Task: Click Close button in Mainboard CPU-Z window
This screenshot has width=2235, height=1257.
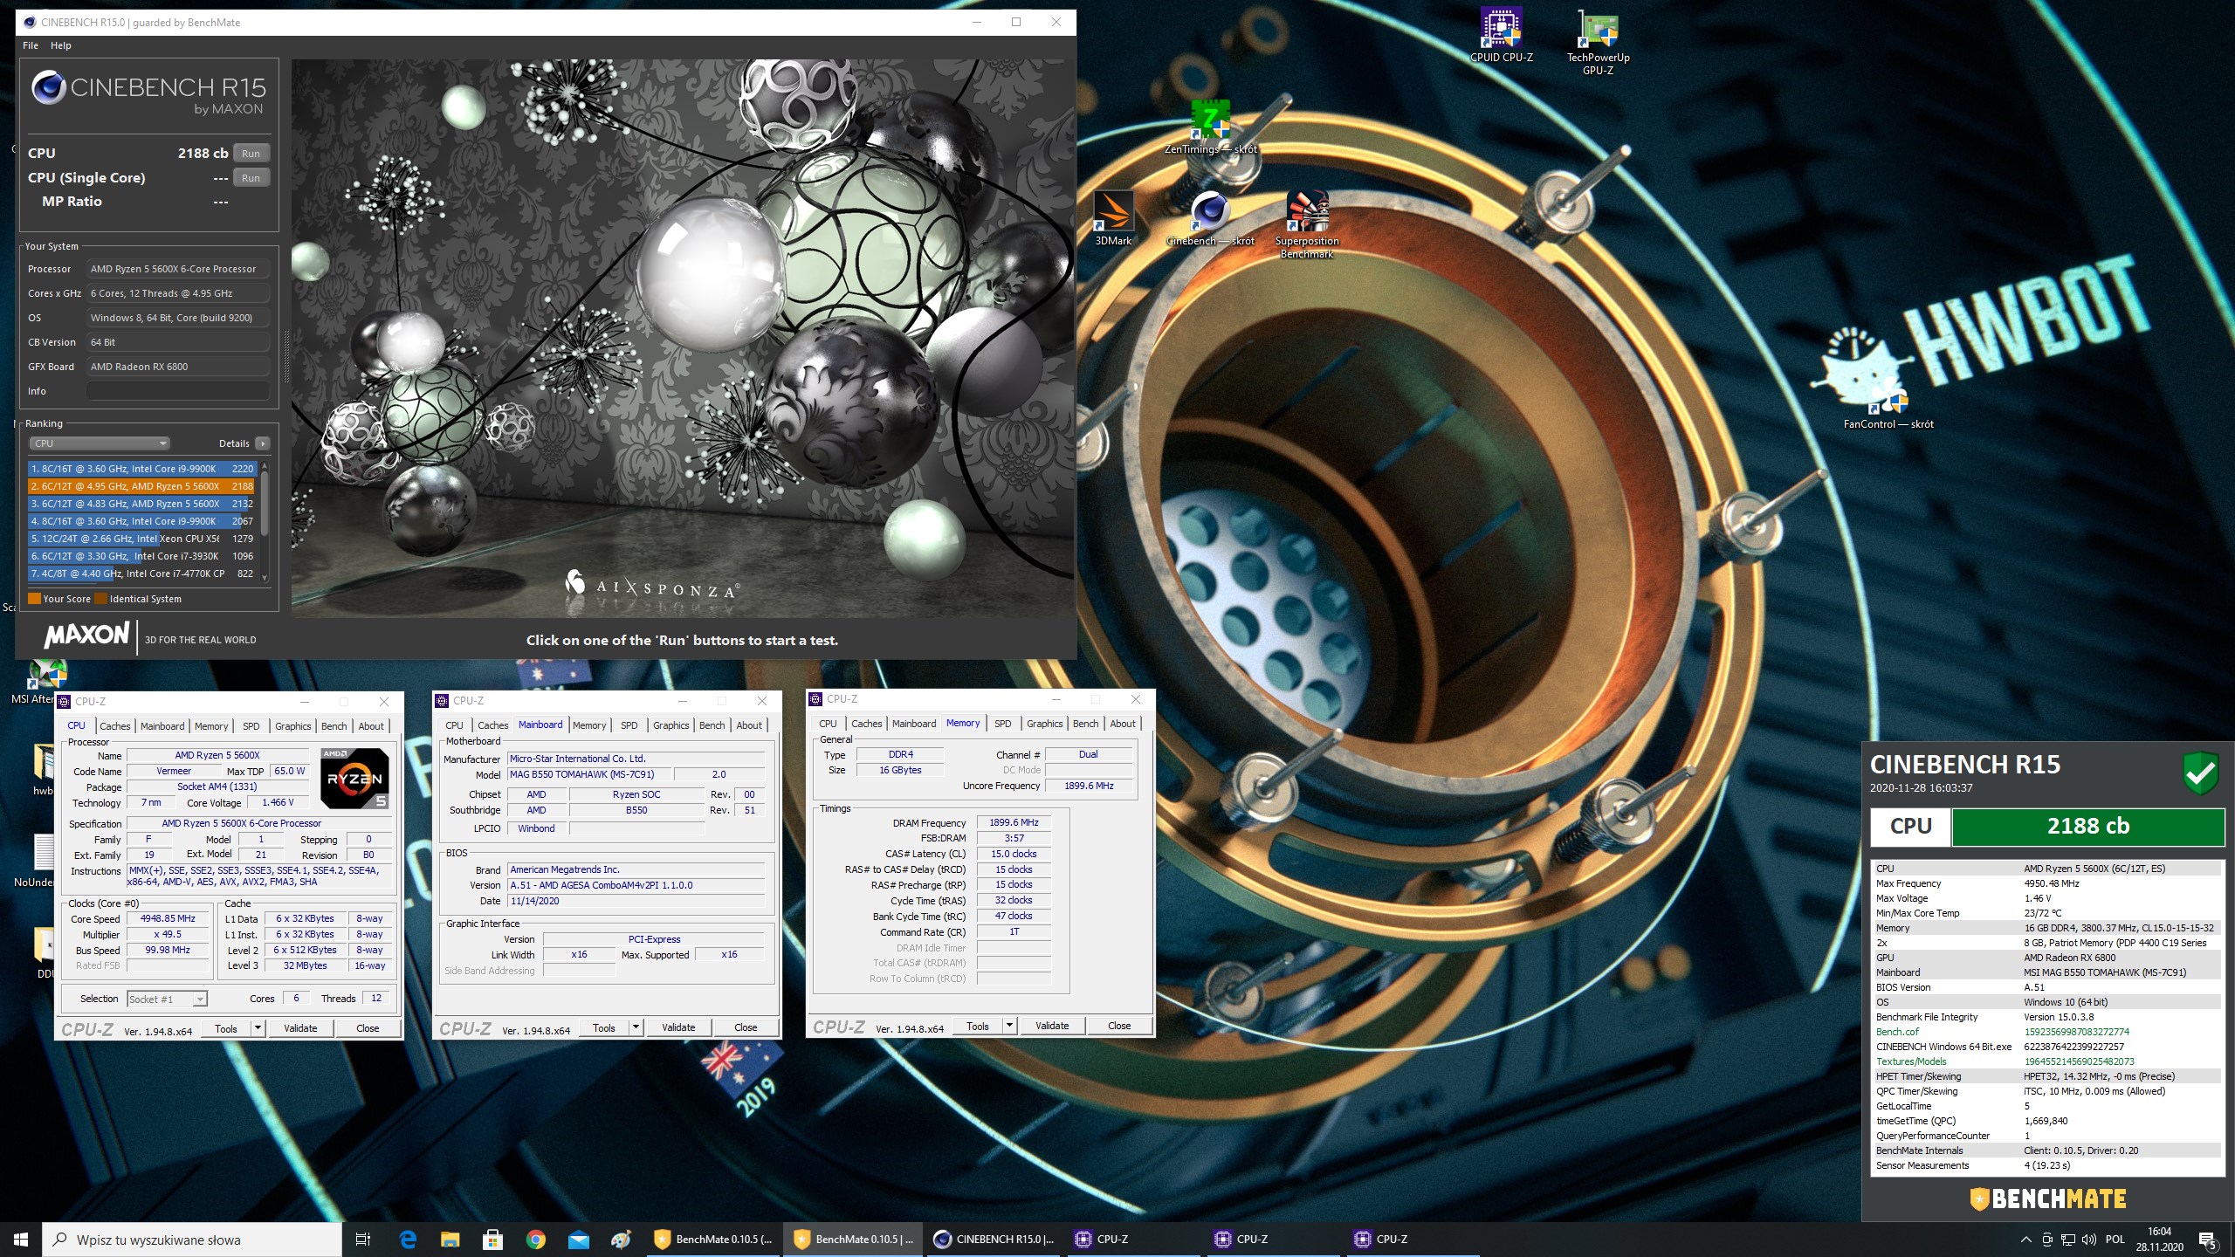Action: [x=746, y=1027]
